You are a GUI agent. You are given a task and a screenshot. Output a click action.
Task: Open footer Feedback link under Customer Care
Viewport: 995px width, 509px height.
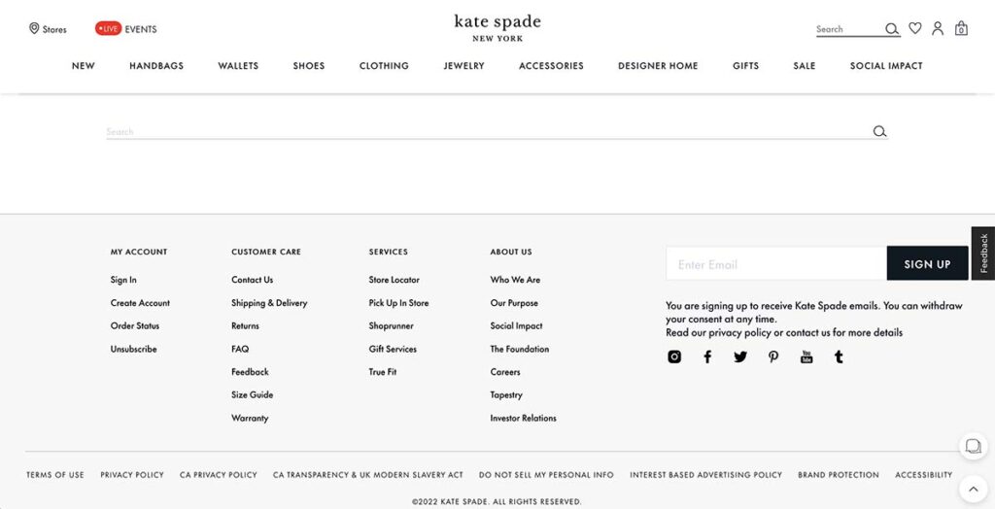[x=250, y=372]
